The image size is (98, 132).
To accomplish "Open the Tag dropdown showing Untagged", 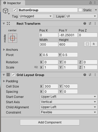I will click(x=36, y=16).
